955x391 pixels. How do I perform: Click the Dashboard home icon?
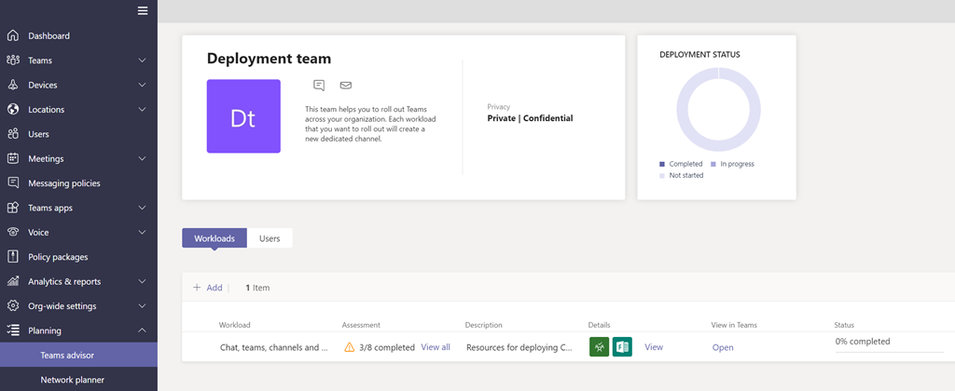[x=13, y=36]
